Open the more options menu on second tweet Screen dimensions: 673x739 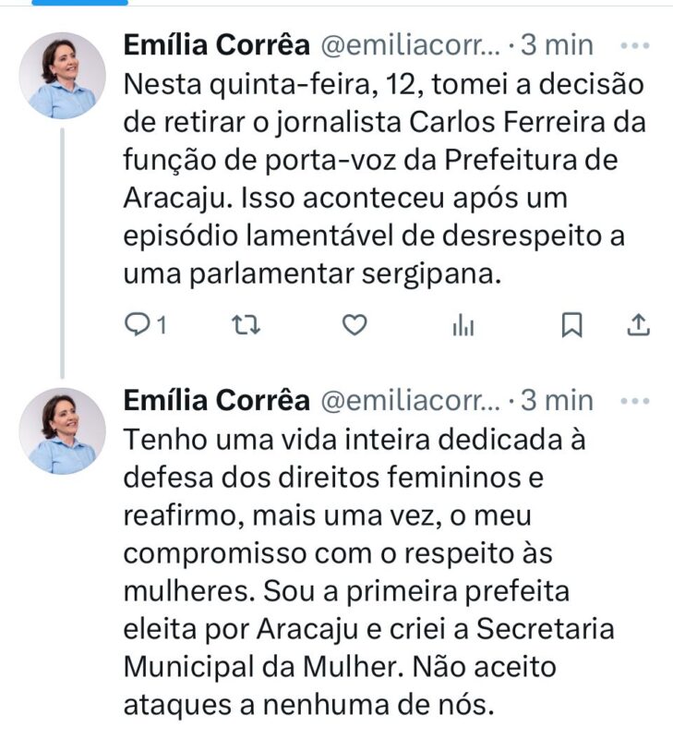pyautogui.click(x=635, y=401)
